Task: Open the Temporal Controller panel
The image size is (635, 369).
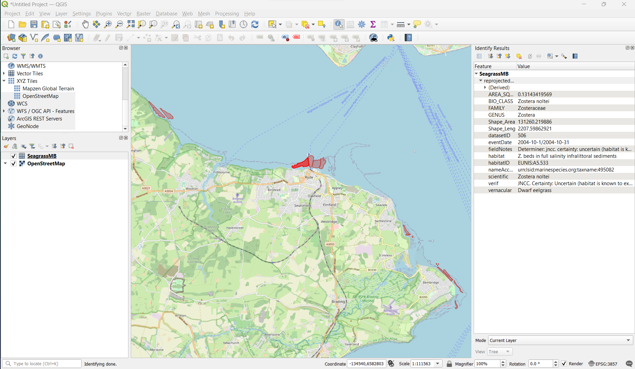Action: coord(243,24)
